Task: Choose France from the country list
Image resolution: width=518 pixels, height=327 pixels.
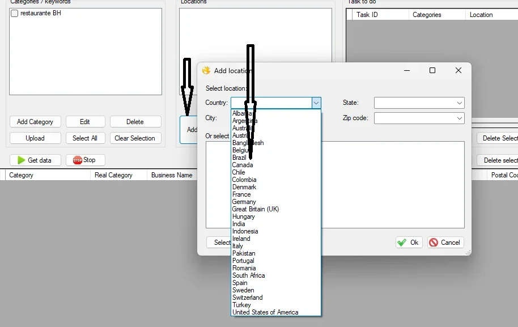Action: 276,194
